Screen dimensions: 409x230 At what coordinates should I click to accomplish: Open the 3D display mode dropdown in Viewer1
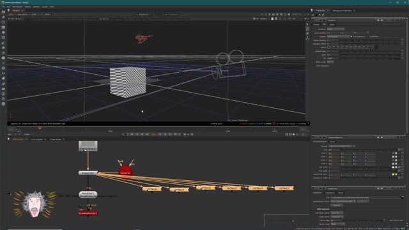(x=338, y=36)
